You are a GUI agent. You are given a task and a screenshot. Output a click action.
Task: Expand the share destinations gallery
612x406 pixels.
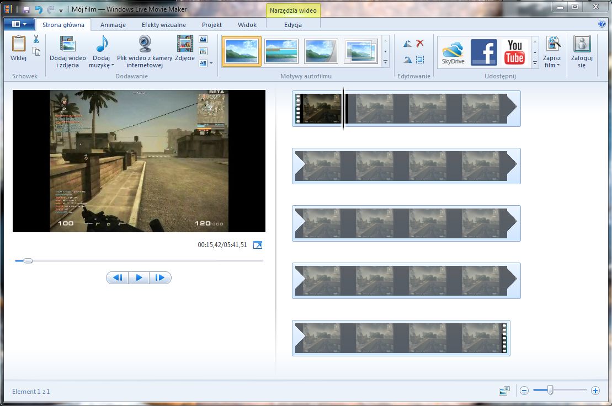(x=535, y=62)
